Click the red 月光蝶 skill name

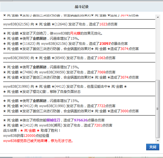click(x=75, y=33)
